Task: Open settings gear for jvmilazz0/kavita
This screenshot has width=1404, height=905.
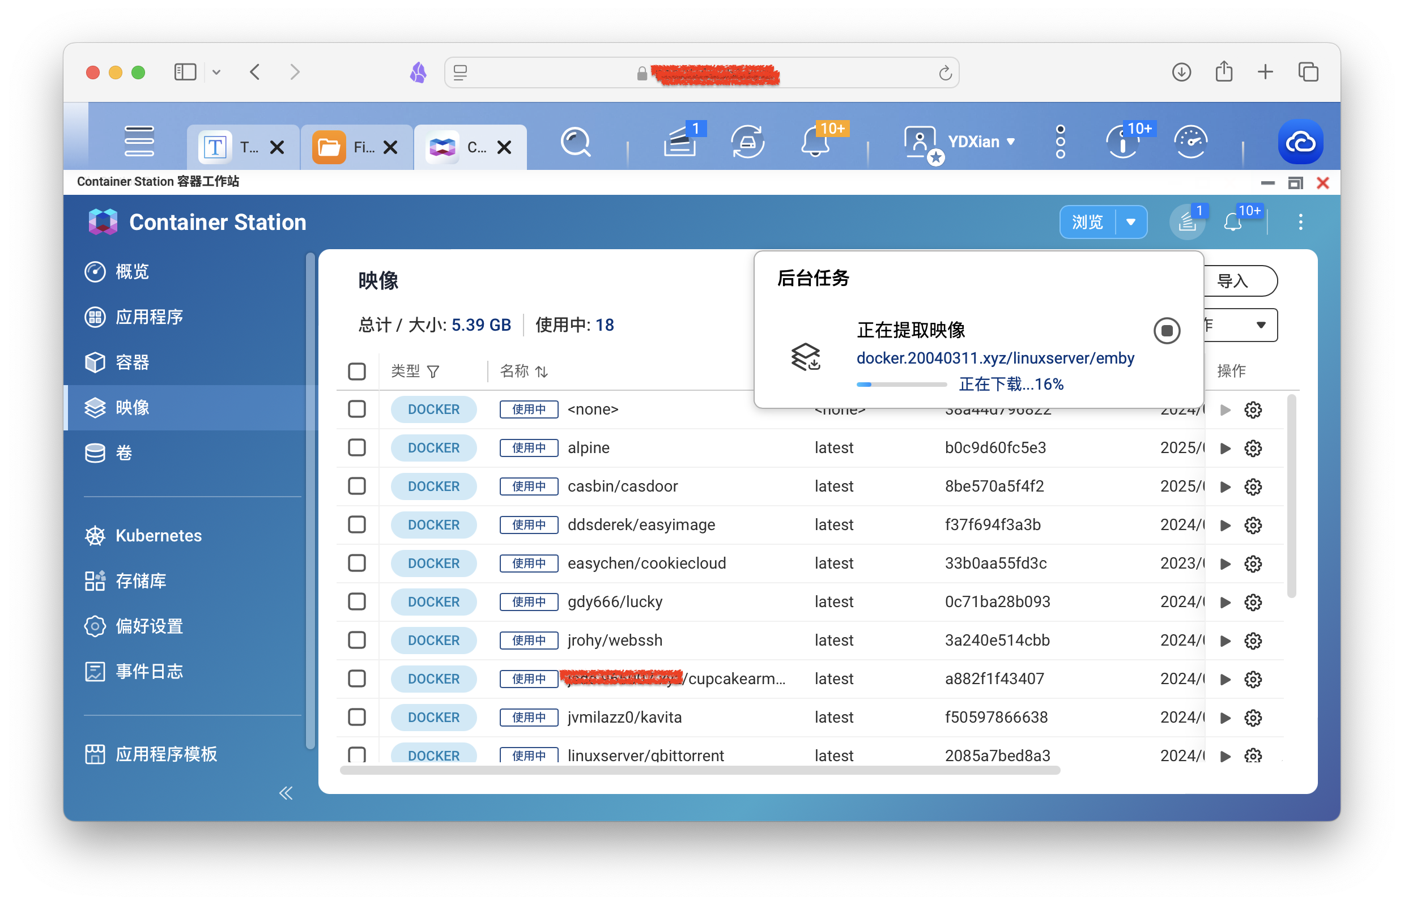Action: tap(1252, 718)
